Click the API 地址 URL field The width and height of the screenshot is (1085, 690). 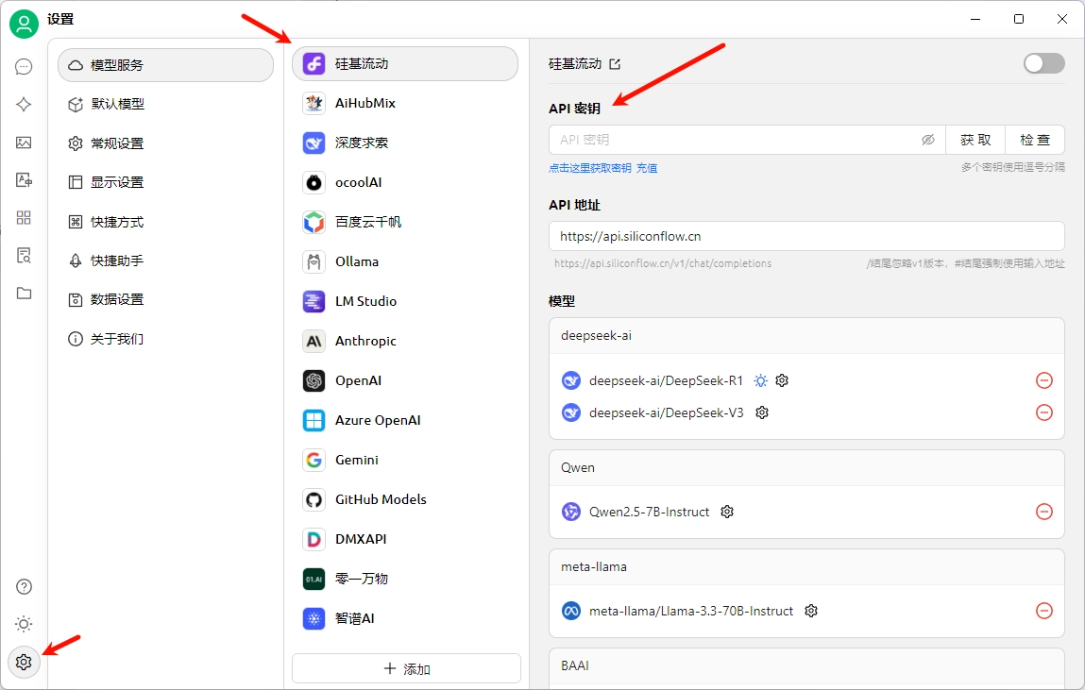pyautogui.click(x=805, y=236)
